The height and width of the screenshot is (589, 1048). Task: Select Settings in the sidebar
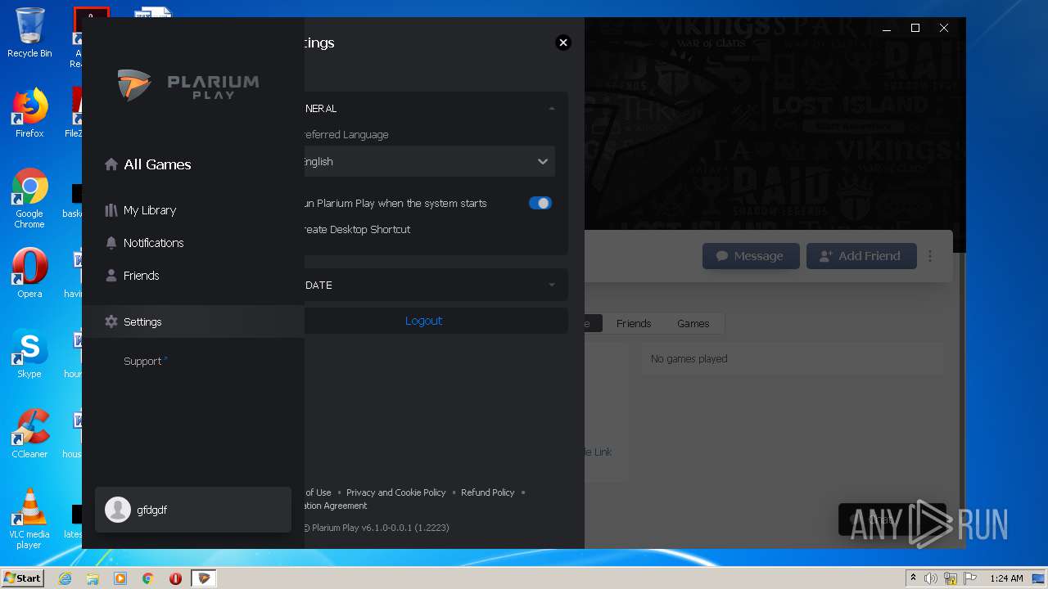(x=193, y=321)
